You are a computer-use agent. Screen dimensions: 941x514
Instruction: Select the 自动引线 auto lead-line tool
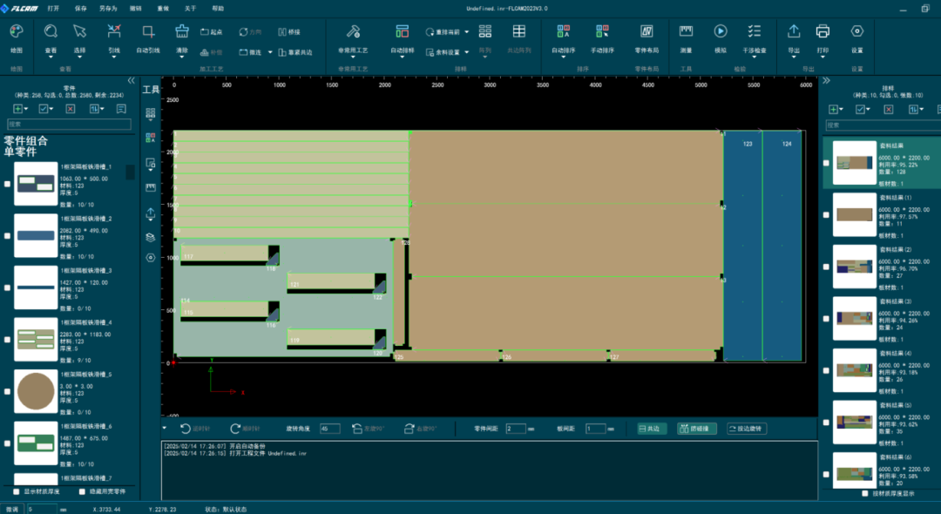[x=148, y=31]
